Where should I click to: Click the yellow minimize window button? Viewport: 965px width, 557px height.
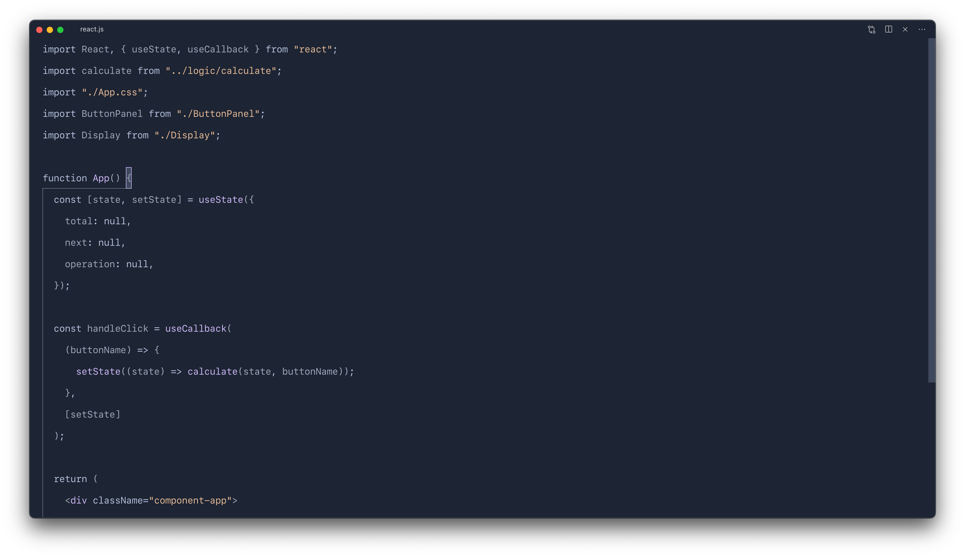pyautogui.click(x=50, y=30)
